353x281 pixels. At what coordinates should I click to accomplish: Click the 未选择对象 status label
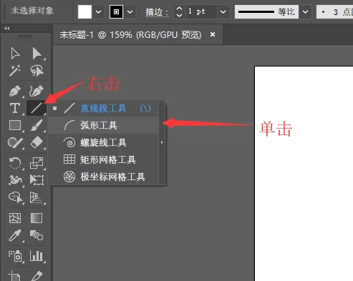point(32,11)
